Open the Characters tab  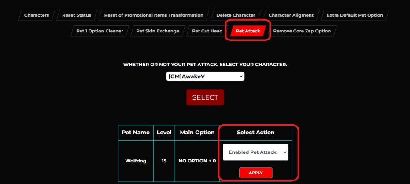[x=37, y=15]
